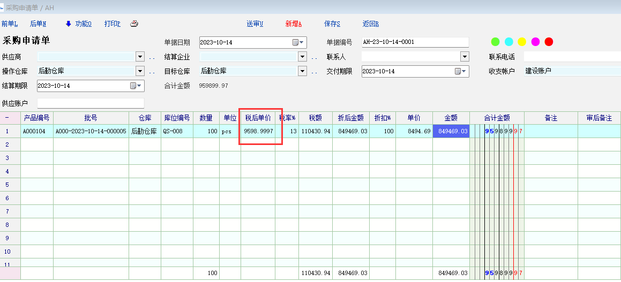Click the ellipsis lookup beside 操作仓库
Screen dimensions: 621x282
click(x=152, y=71)
